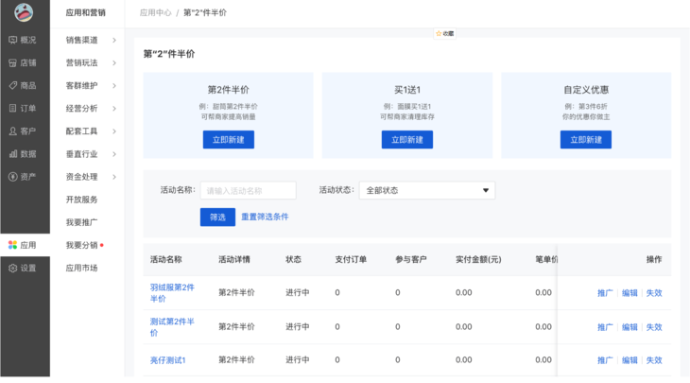Open 资产 assets section
Viewport: 690px width, 383px height.
[23, 176]
